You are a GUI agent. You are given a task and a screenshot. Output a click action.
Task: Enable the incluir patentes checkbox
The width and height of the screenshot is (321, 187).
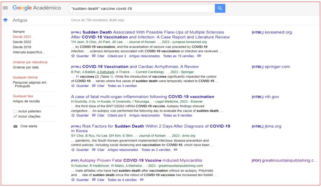(15, 111)
